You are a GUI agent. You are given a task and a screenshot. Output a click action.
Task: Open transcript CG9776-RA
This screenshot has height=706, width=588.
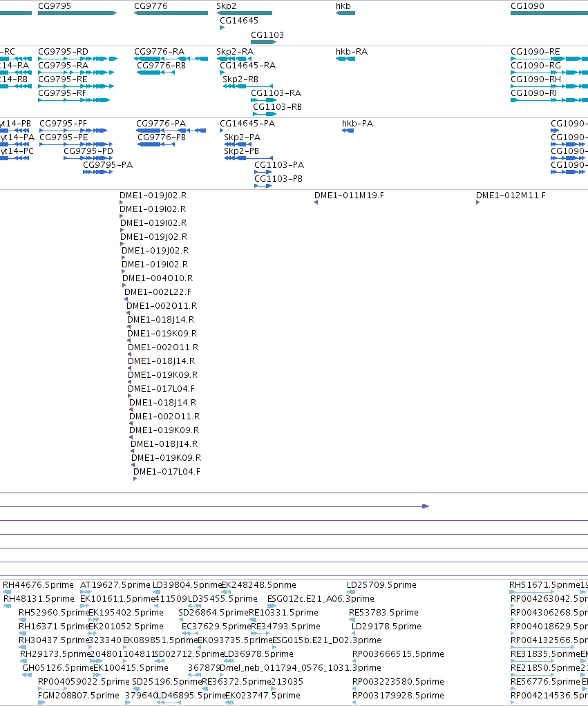(x=160, y=51)
